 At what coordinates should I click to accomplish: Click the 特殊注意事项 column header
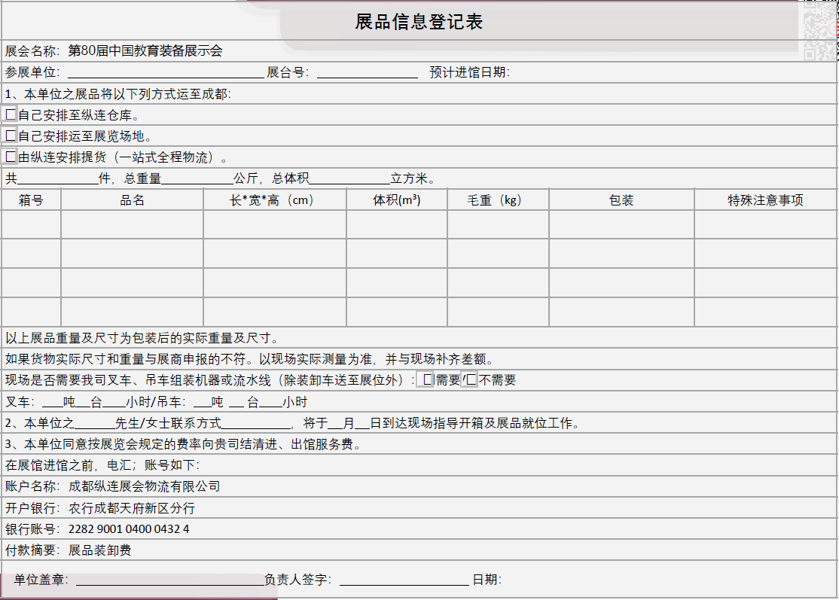765,200
